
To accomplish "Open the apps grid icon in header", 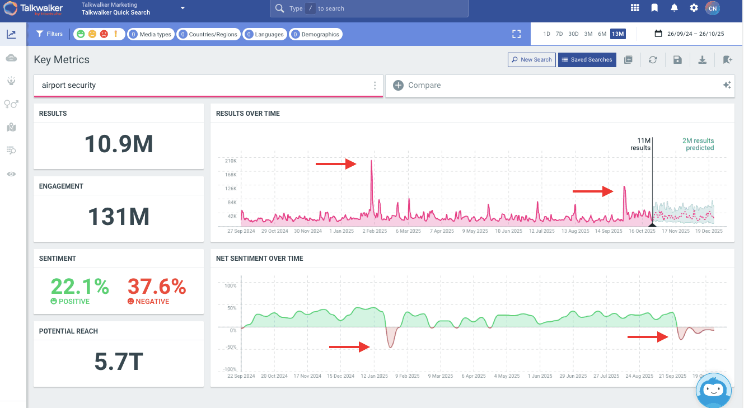I will (x=634, y=8).
